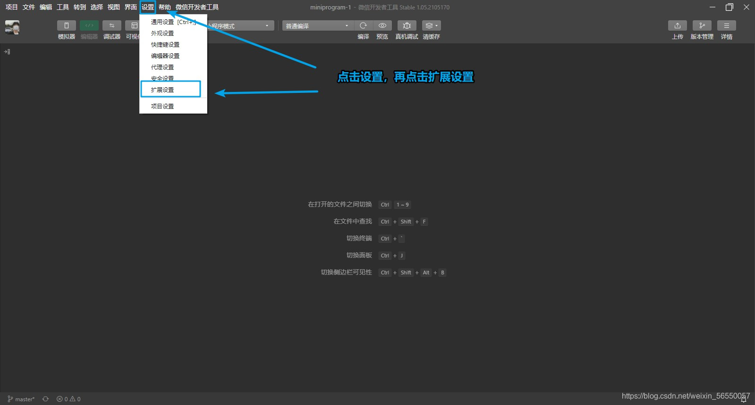The height and width of the screenshot is (405, 755).
Task: Click the compile (编译) refresh icon
Action: (363, 25)
